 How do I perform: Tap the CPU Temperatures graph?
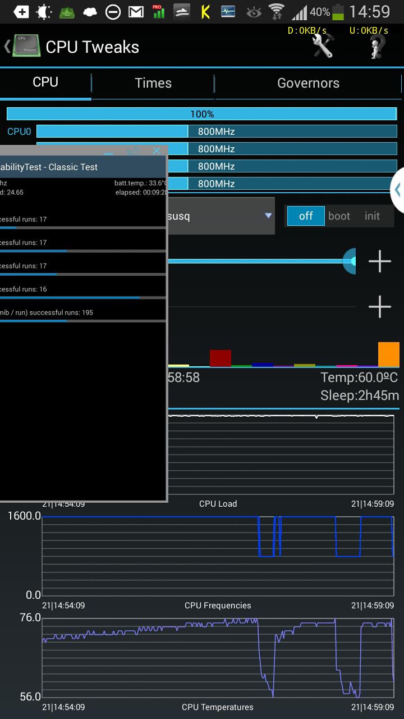[x=218, y=658]
